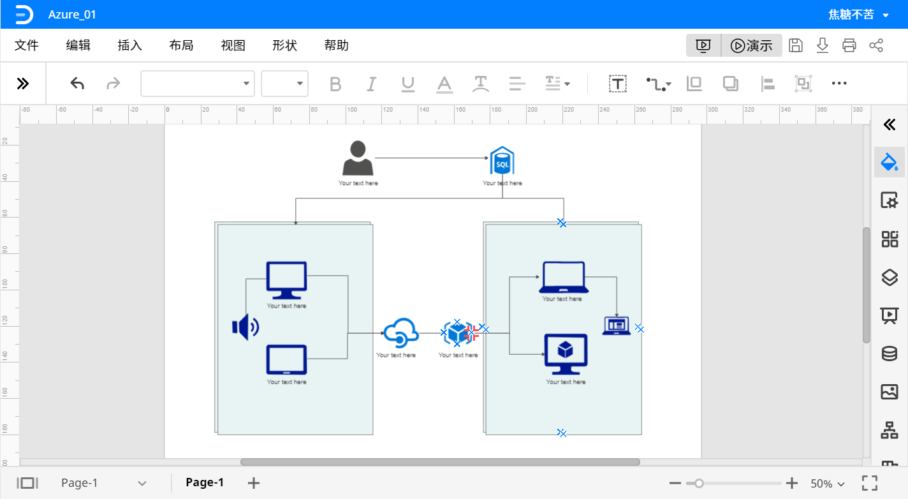This screenshot has width=908, height=499.
Task: Open the 焦糖不苦 account dropdown
Action: (x=858, y=14)
